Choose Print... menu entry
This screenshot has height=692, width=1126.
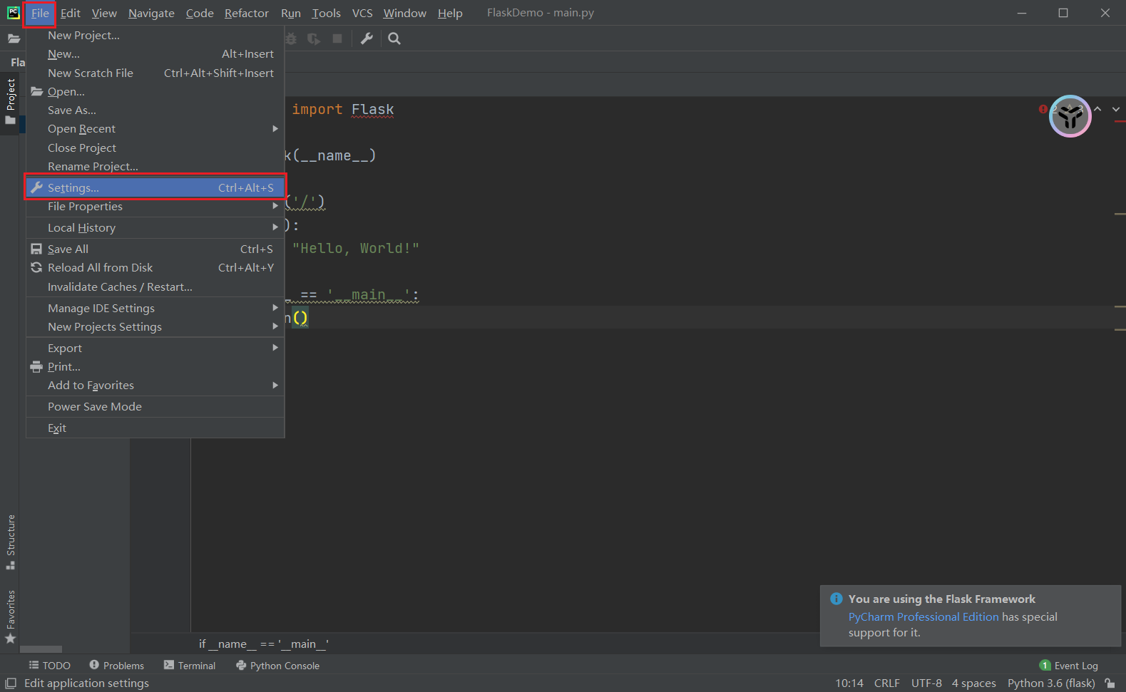point(155,366)
